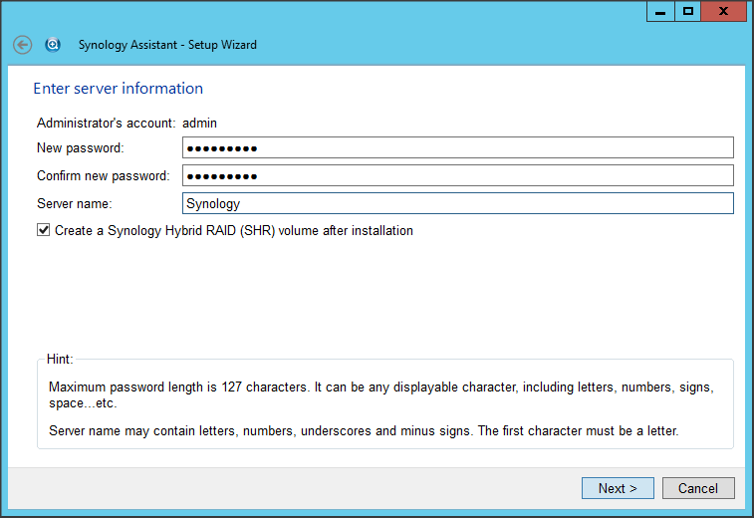The height and width of the screenshot is (518, 754).
Task: Click the 'Confirm new password:' label
Action: 103,176
